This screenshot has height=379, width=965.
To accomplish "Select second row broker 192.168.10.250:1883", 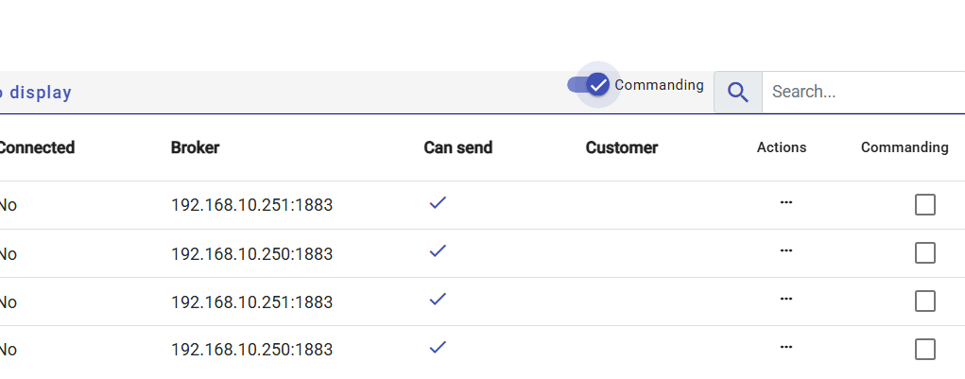I will (x=251, y=253).
